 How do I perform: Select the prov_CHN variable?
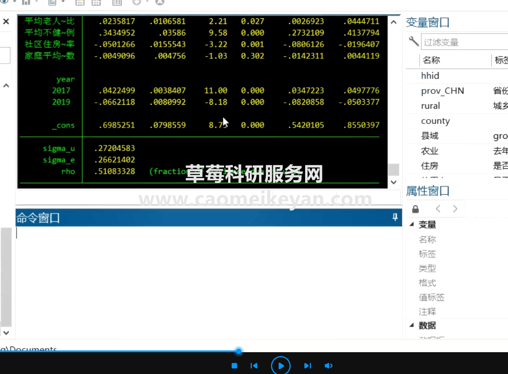(x=443, y=91)
